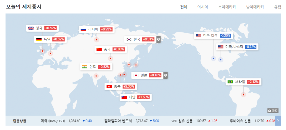Screen dimensions: 286x130
Task: Click the +0.93% Russia change badge
Action: click(107, 29)
